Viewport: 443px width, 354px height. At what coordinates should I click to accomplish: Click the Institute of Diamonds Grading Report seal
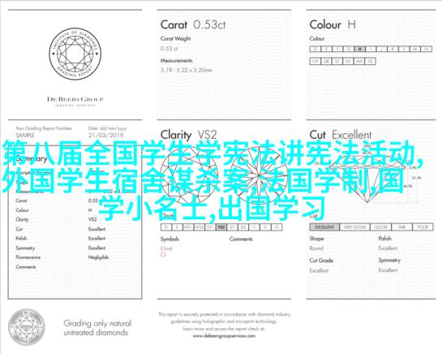click(x=75, y=54)
